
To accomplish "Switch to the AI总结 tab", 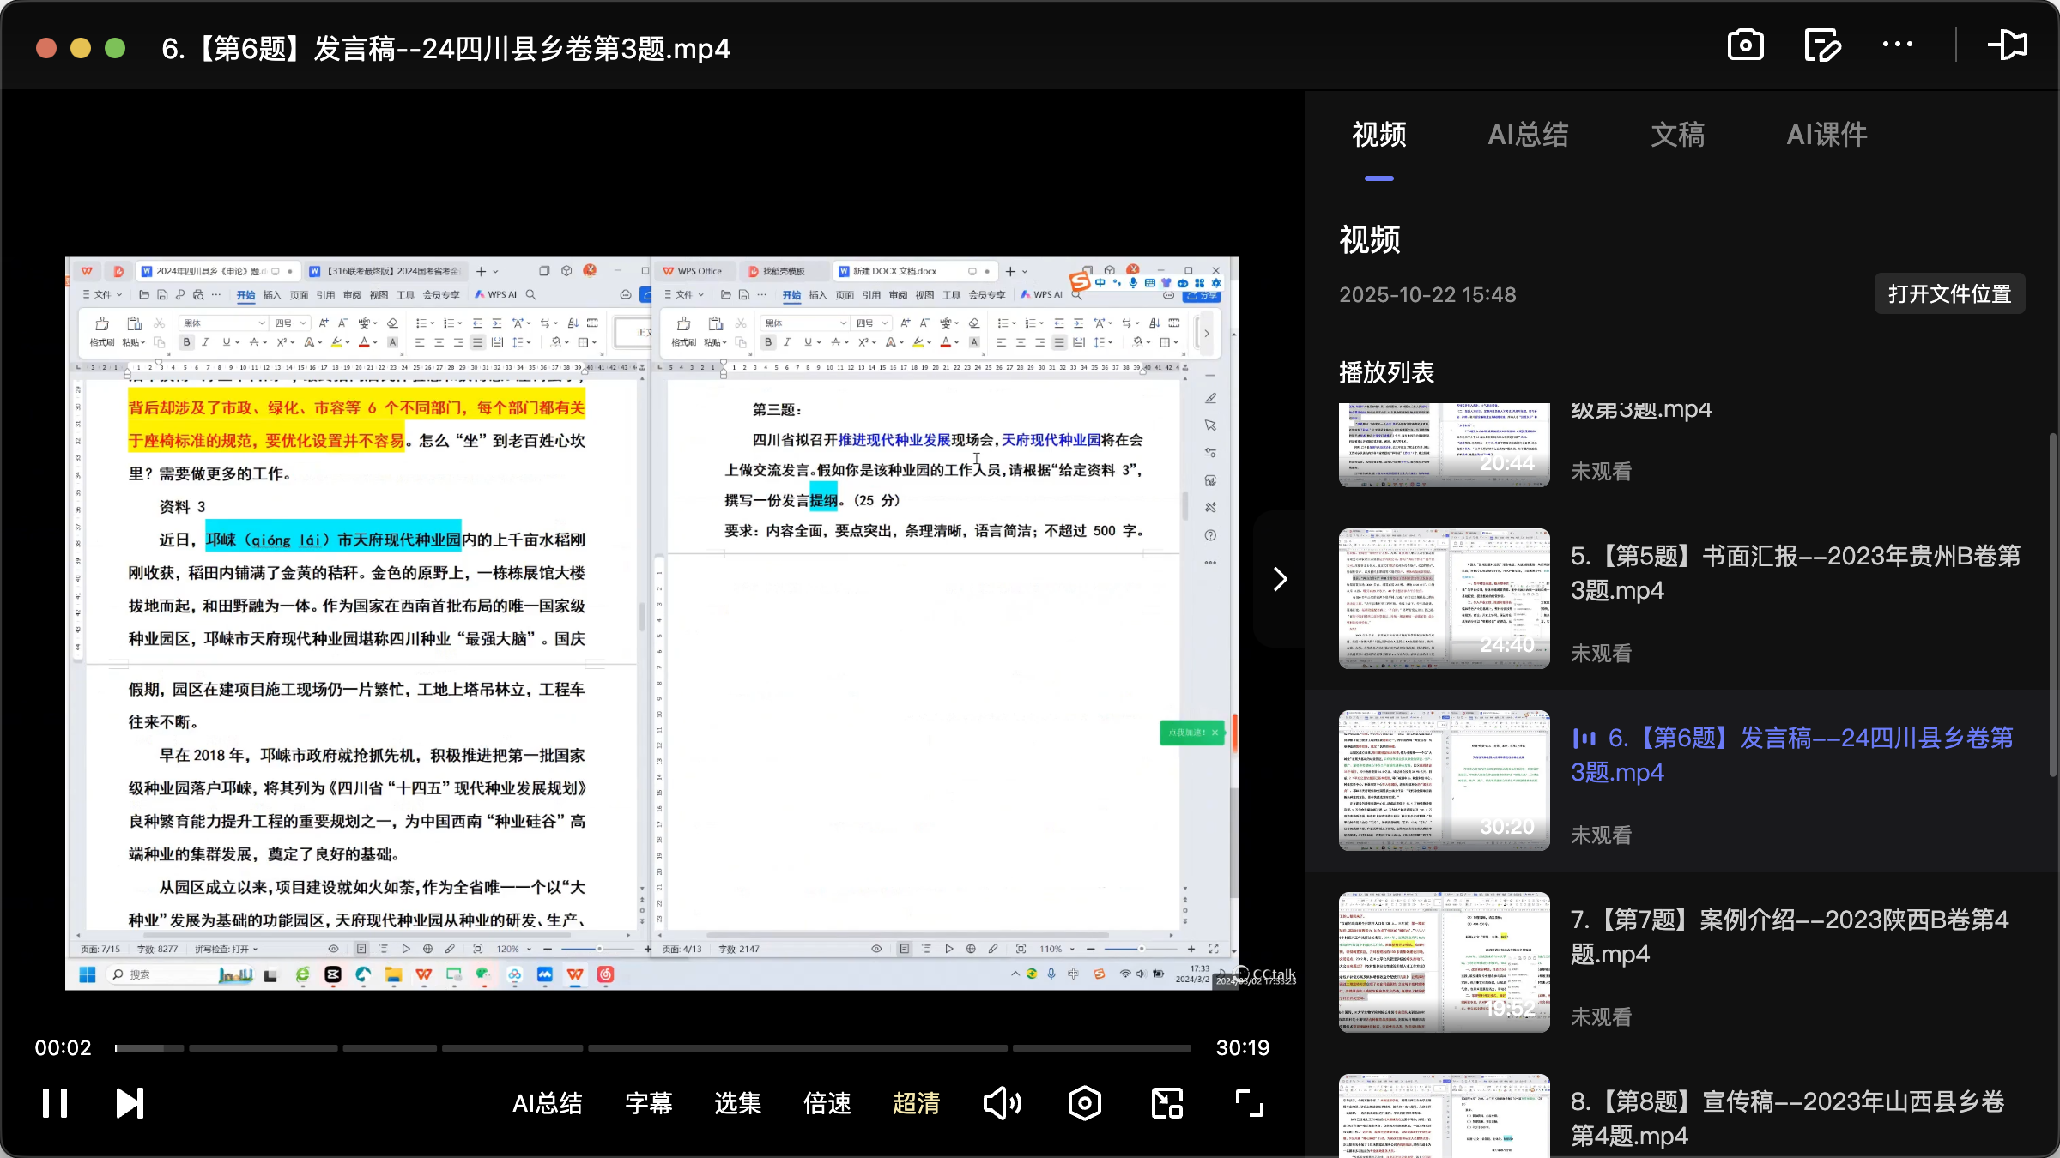I will coord(1529,135).
